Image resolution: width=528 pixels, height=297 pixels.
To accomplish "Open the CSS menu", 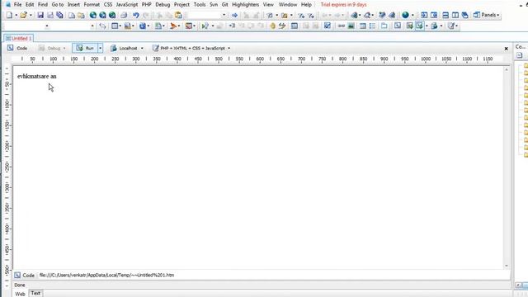I will point(108,5).
